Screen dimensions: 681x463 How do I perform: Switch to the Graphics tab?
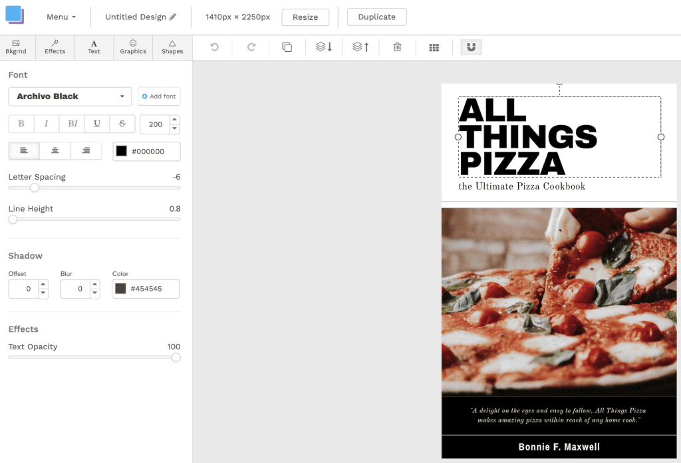(133, 47)
